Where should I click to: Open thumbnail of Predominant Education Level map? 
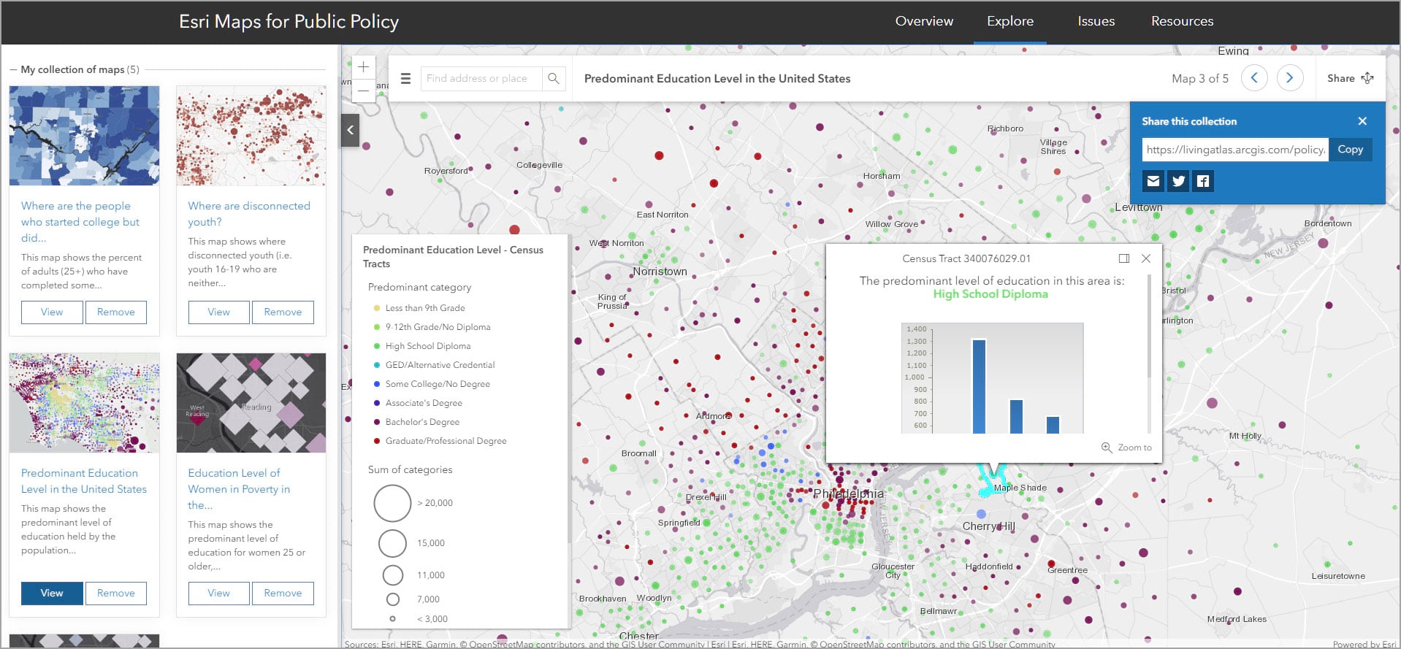(84, 403)
